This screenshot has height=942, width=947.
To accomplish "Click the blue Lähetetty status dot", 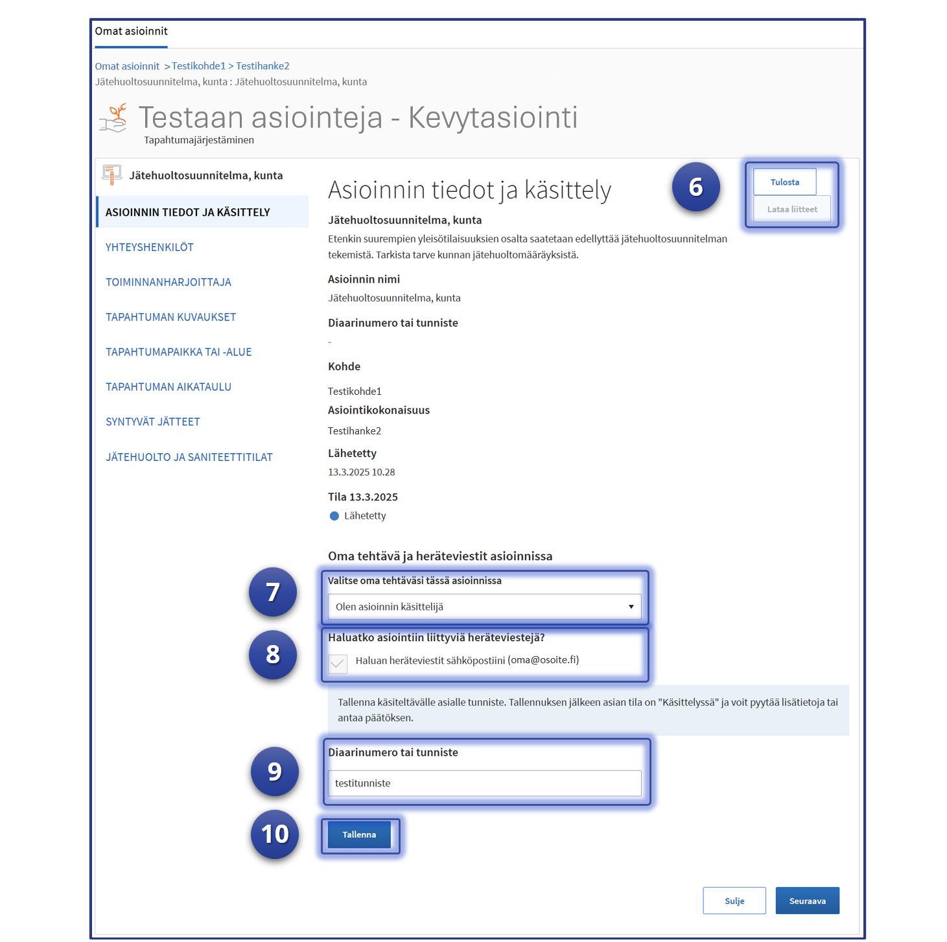I will click(x=334, y=516).
